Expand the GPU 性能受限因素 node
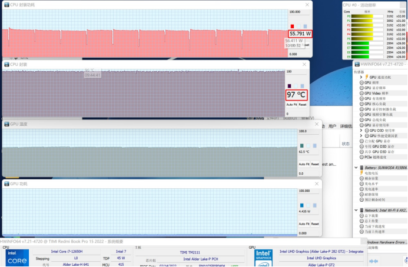 coord(361,136)
